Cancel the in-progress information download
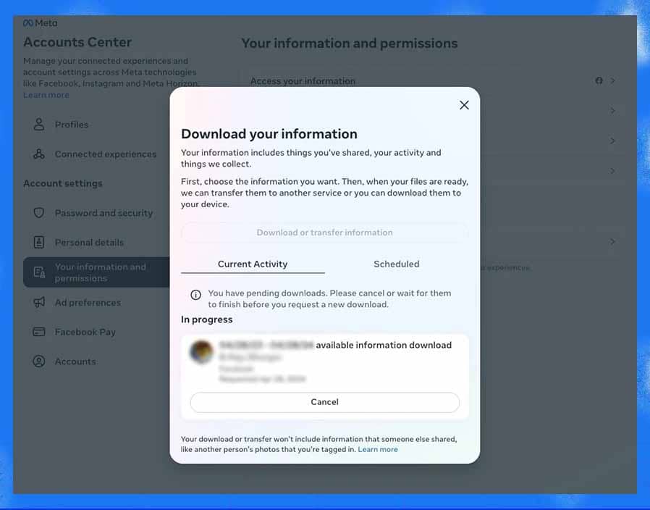The width and height of the screenshot is (650, 510). 324,402
